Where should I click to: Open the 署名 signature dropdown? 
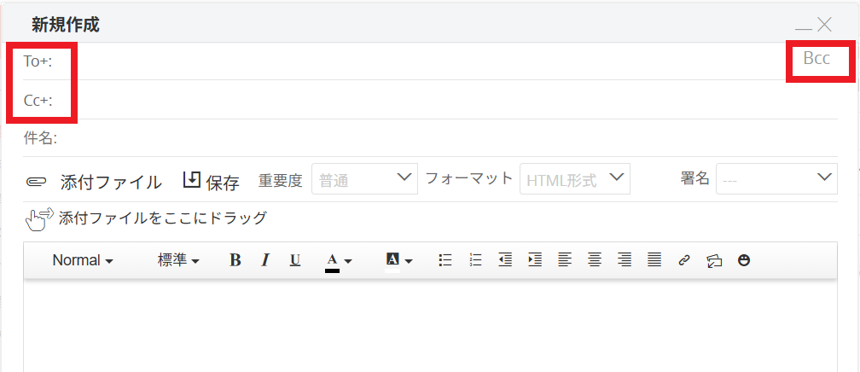(776, 179)
